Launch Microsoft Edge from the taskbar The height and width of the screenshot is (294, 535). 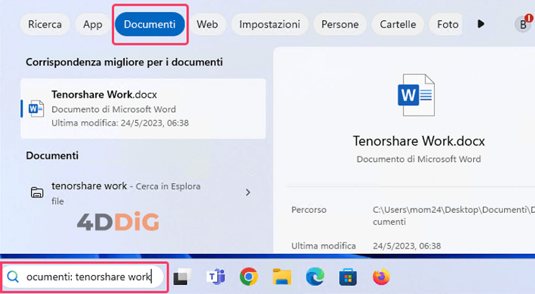315,277
